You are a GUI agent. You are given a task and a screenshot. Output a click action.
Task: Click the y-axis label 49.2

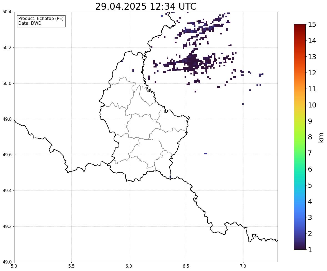[7, 226]
